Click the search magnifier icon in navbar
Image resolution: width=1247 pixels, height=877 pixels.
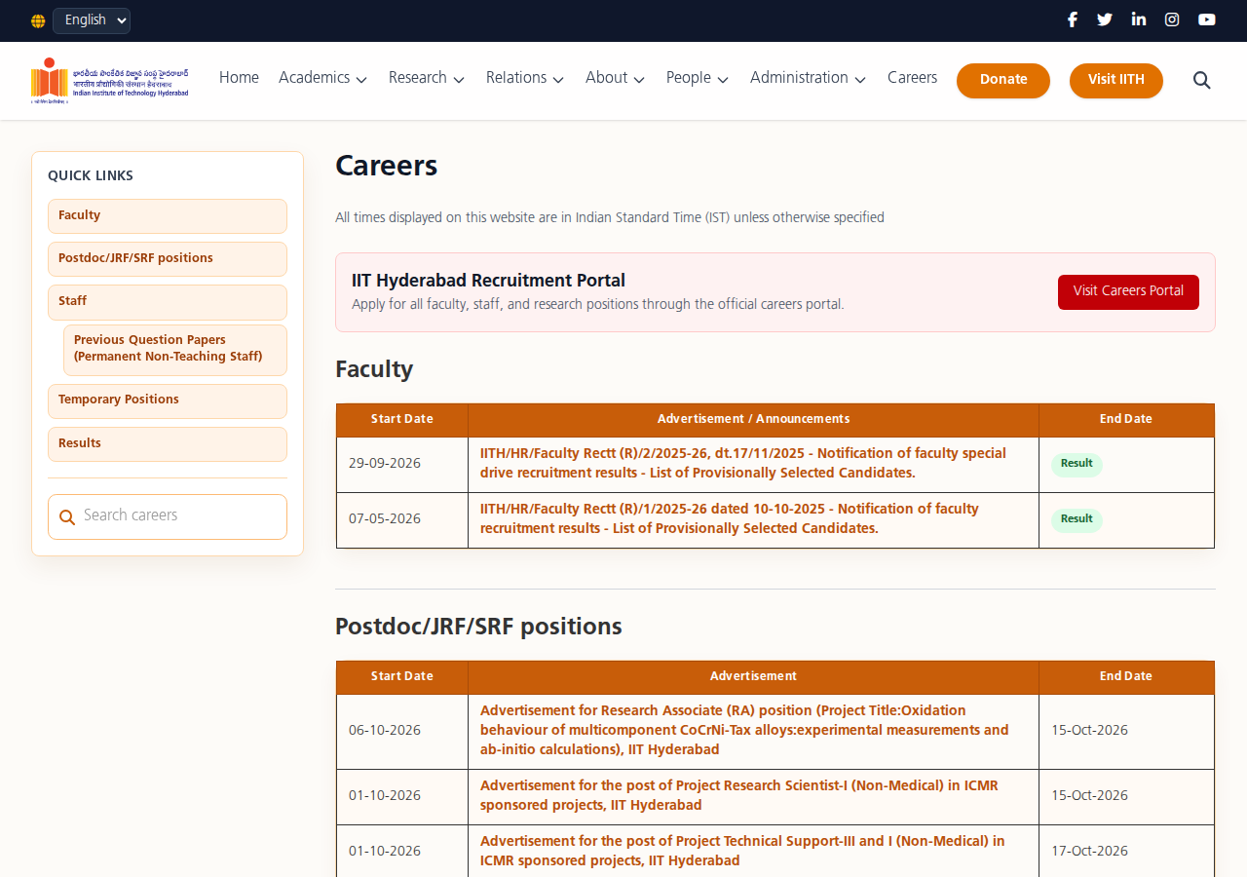pos(1202,80)
